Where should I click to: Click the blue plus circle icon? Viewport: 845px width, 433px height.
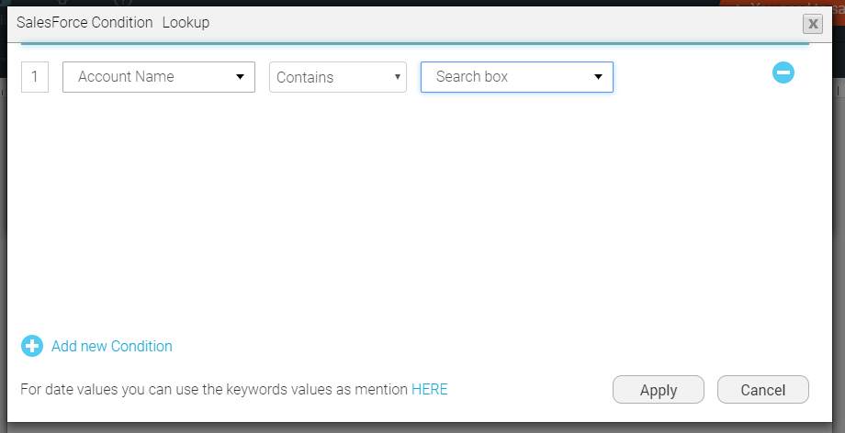(x=32, y=346)
